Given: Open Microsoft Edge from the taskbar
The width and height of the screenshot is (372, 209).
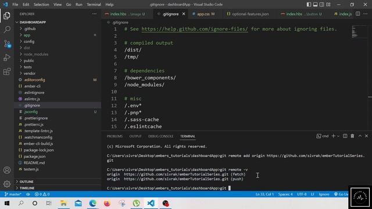Looking at the screenshot, I should [93, 203].
